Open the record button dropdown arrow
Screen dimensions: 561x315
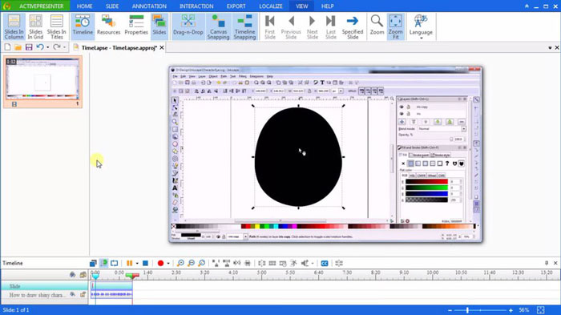click(x=168, y=263)
